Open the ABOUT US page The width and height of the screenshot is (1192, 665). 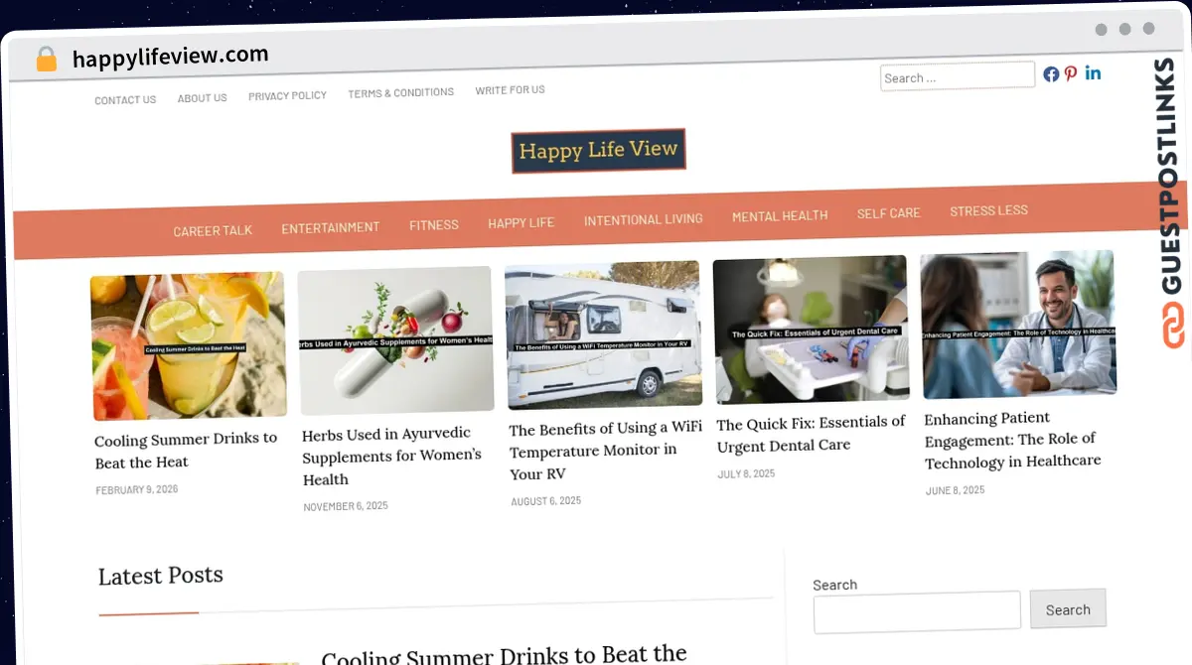[202, 97]
